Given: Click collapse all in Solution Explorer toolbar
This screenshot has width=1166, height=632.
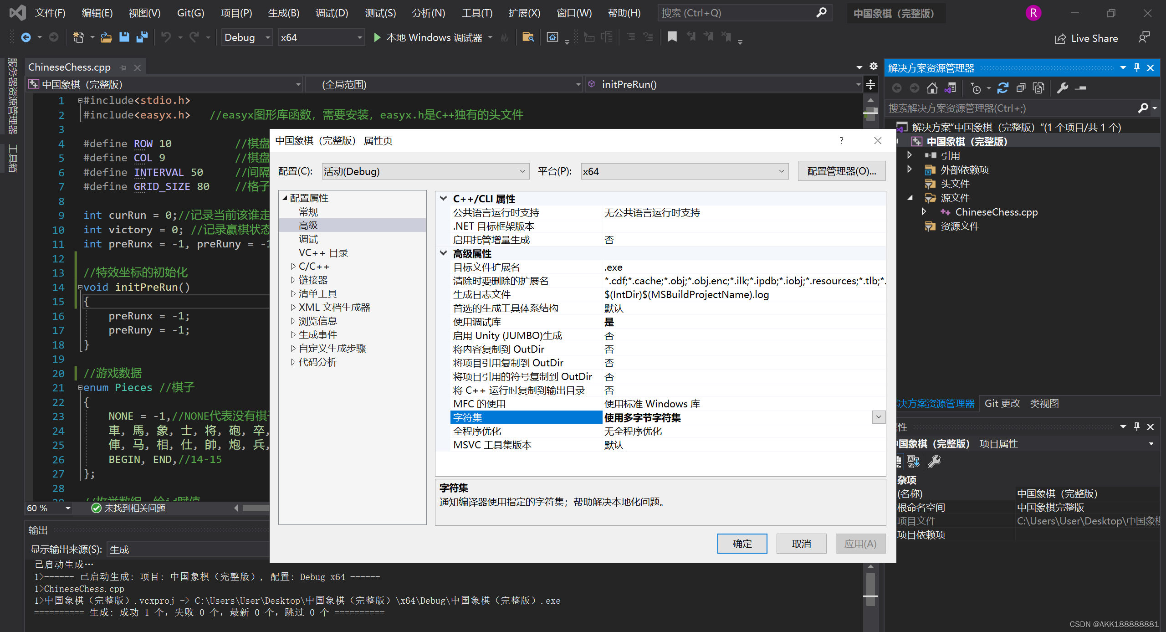Looking at the screenshot, I should [1021, 88].
